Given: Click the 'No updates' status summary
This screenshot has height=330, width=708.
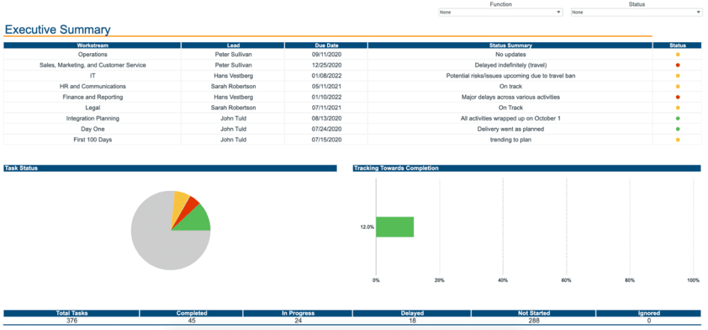Looking at the screenshot, I should [x=510, y=54].
